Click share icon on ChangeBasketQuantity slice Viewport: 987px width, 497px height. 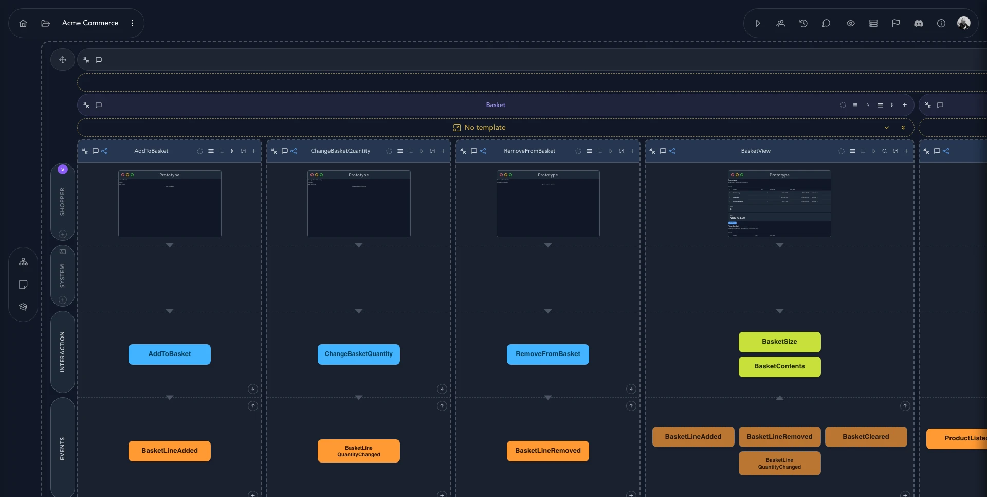click(x=294, y=151)
